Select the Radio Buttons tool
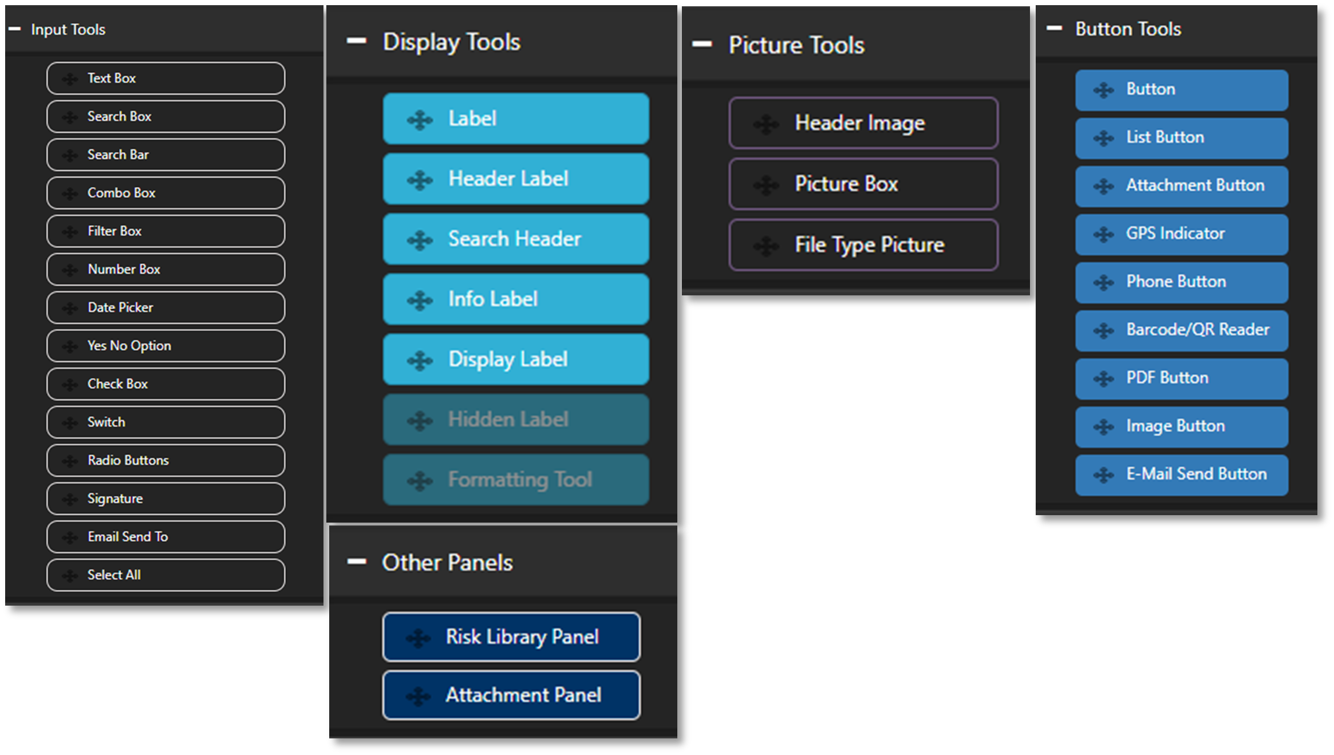The image size is (1334, 755). pos(165,461)
